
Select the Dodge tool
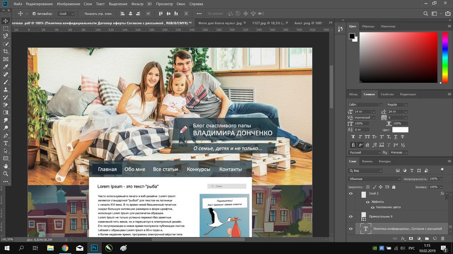coord(5,128)
